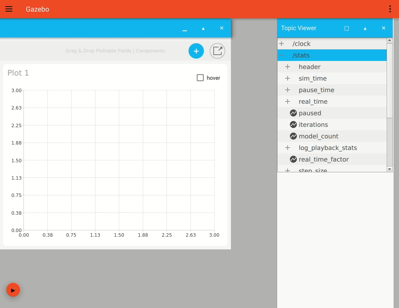Open the three-dot options menu
399x308 pixels.
390,8
